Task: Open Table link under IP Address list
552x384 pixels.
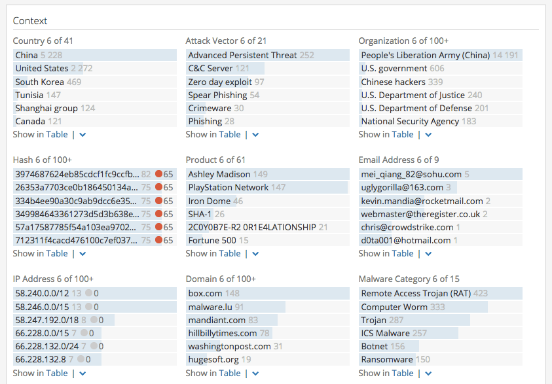Action: 57,373
